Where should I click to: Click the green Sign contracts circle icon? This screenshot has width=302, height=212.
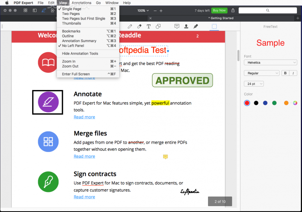[x=48, y=182]
